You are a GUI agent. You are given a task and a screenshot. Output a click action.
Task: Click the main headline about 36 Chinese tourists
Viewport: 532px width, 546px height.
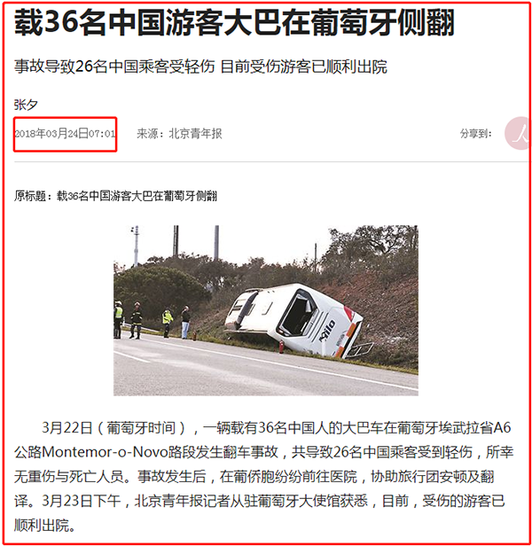click(234, 23)
